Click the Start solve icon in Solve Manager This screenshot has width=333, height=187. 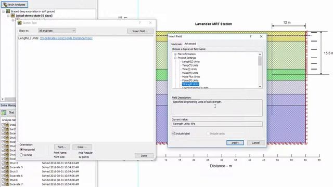coord(4,112)
